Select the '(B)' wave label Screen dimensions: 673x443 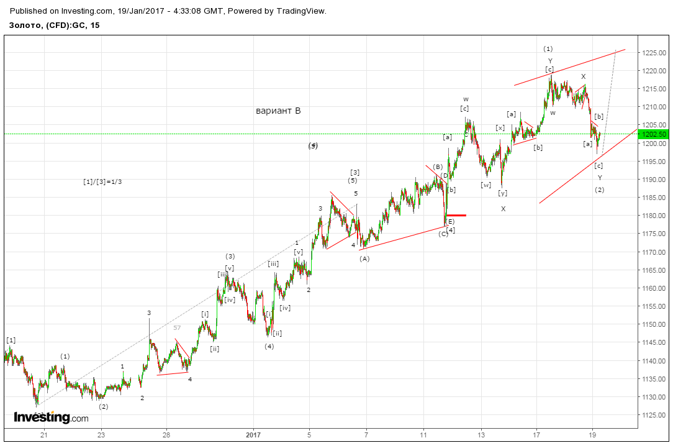click(437, 167)
